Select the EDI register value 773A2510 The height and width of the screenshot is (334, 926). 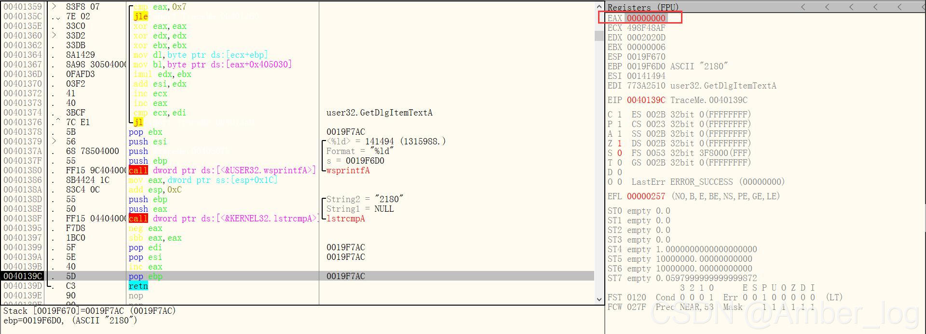point(646,86)
